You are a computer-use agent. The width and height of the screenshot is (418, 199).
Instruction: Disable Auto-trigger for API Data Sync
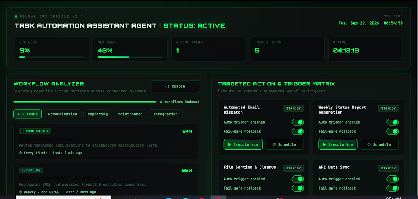tap(393, 179)
